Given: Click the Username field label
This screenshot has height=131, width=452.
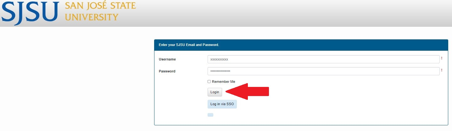Looking at the screenshot, I should (x=167, y=59).
